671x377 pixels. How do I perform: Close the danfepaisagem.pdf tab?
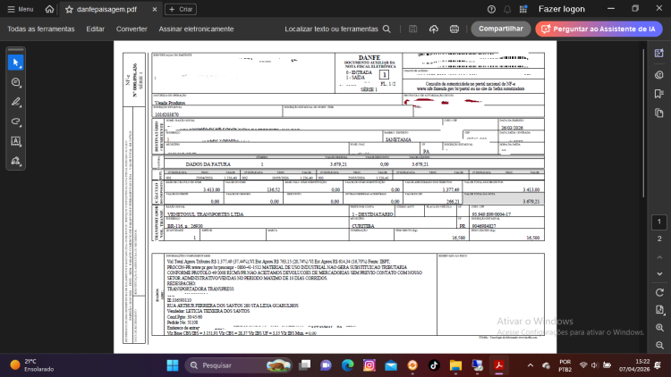point(155,9)
